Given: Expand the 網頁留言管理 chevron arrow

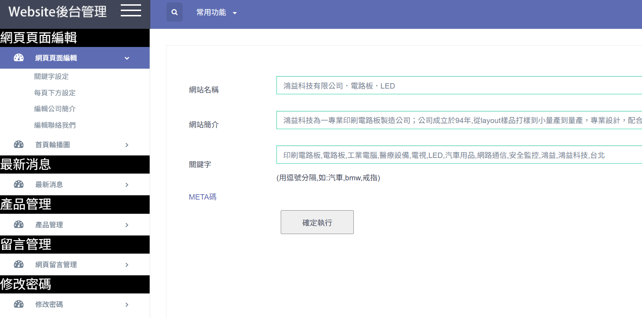Looking at the screenshot, I should tap(127, 265).
